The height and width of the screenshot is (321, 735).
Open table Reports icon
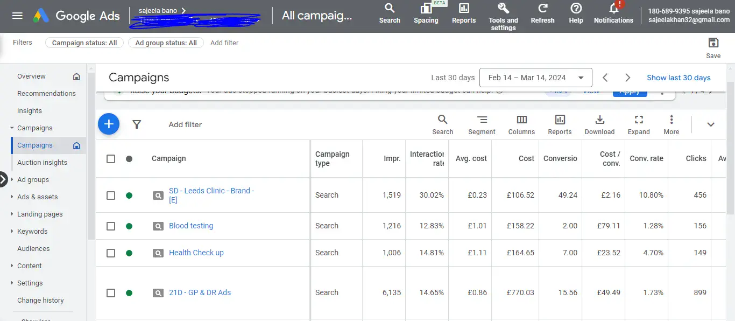coord(560,124)
